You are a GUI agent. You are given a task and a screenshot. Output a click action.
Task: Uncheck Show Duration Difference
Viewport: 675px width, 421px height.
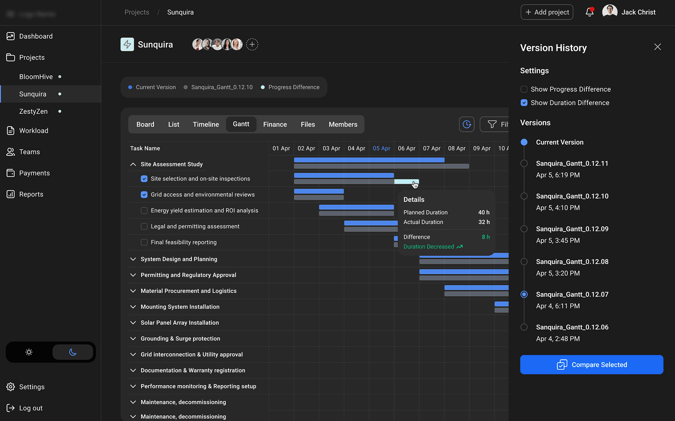(x=524, y=103)
